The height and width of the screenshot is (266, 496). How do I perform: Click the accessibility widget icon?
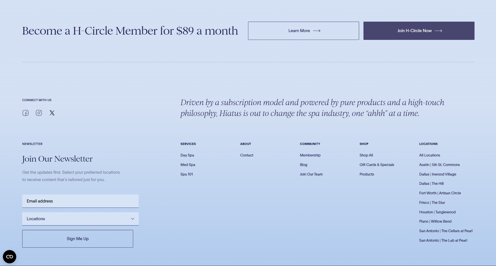pyautogui.click(x=10, y=257)
